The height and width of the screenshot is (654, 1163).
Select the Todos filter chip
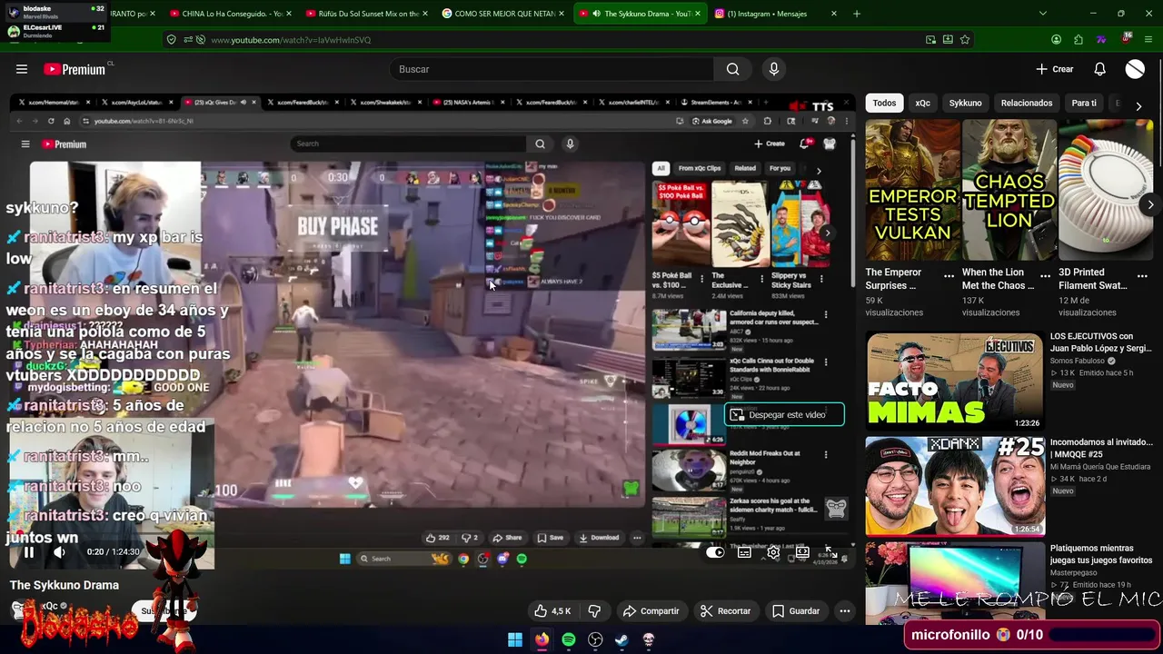pos(884,103)
